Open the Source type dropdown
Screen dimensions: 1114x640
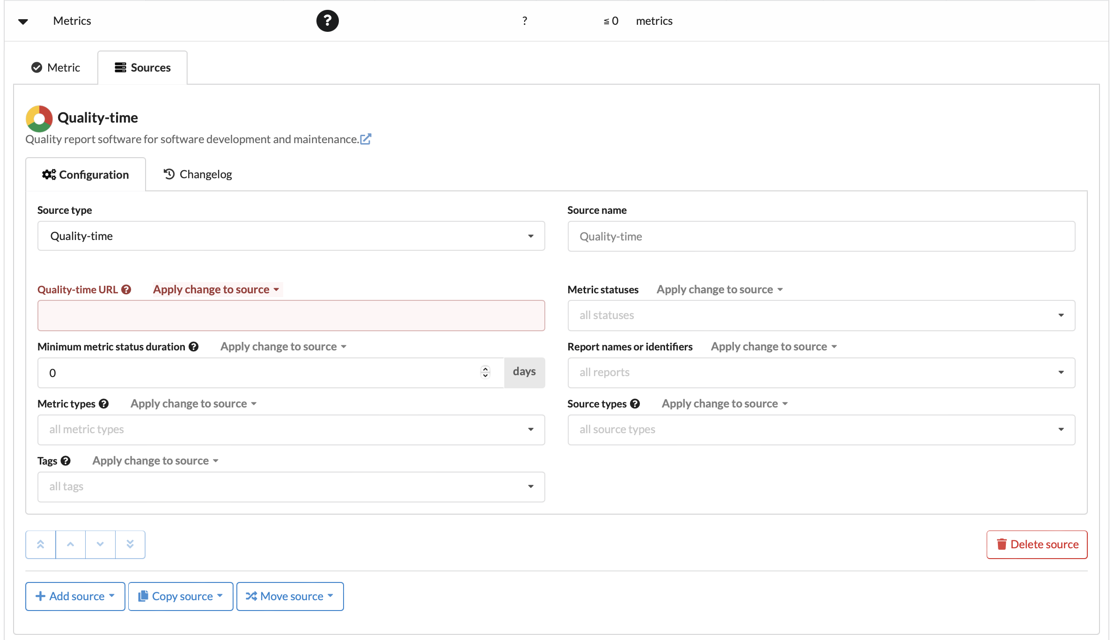(x=291, y=236)
